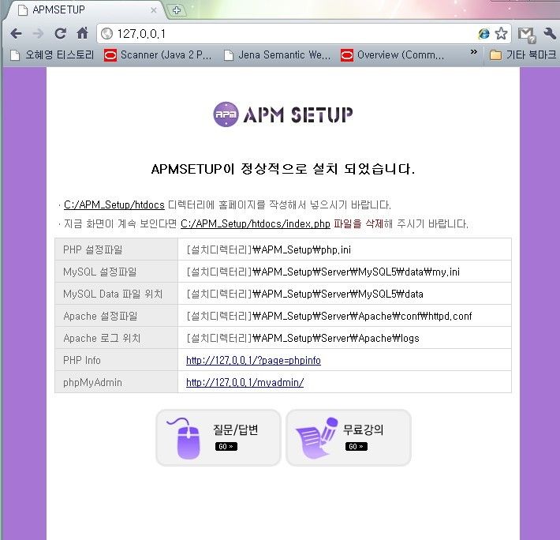The width and height of the screenshot is (560, 540).
Task: Click the 'PHP 설정파일' table cell
Action: point(116,249)
